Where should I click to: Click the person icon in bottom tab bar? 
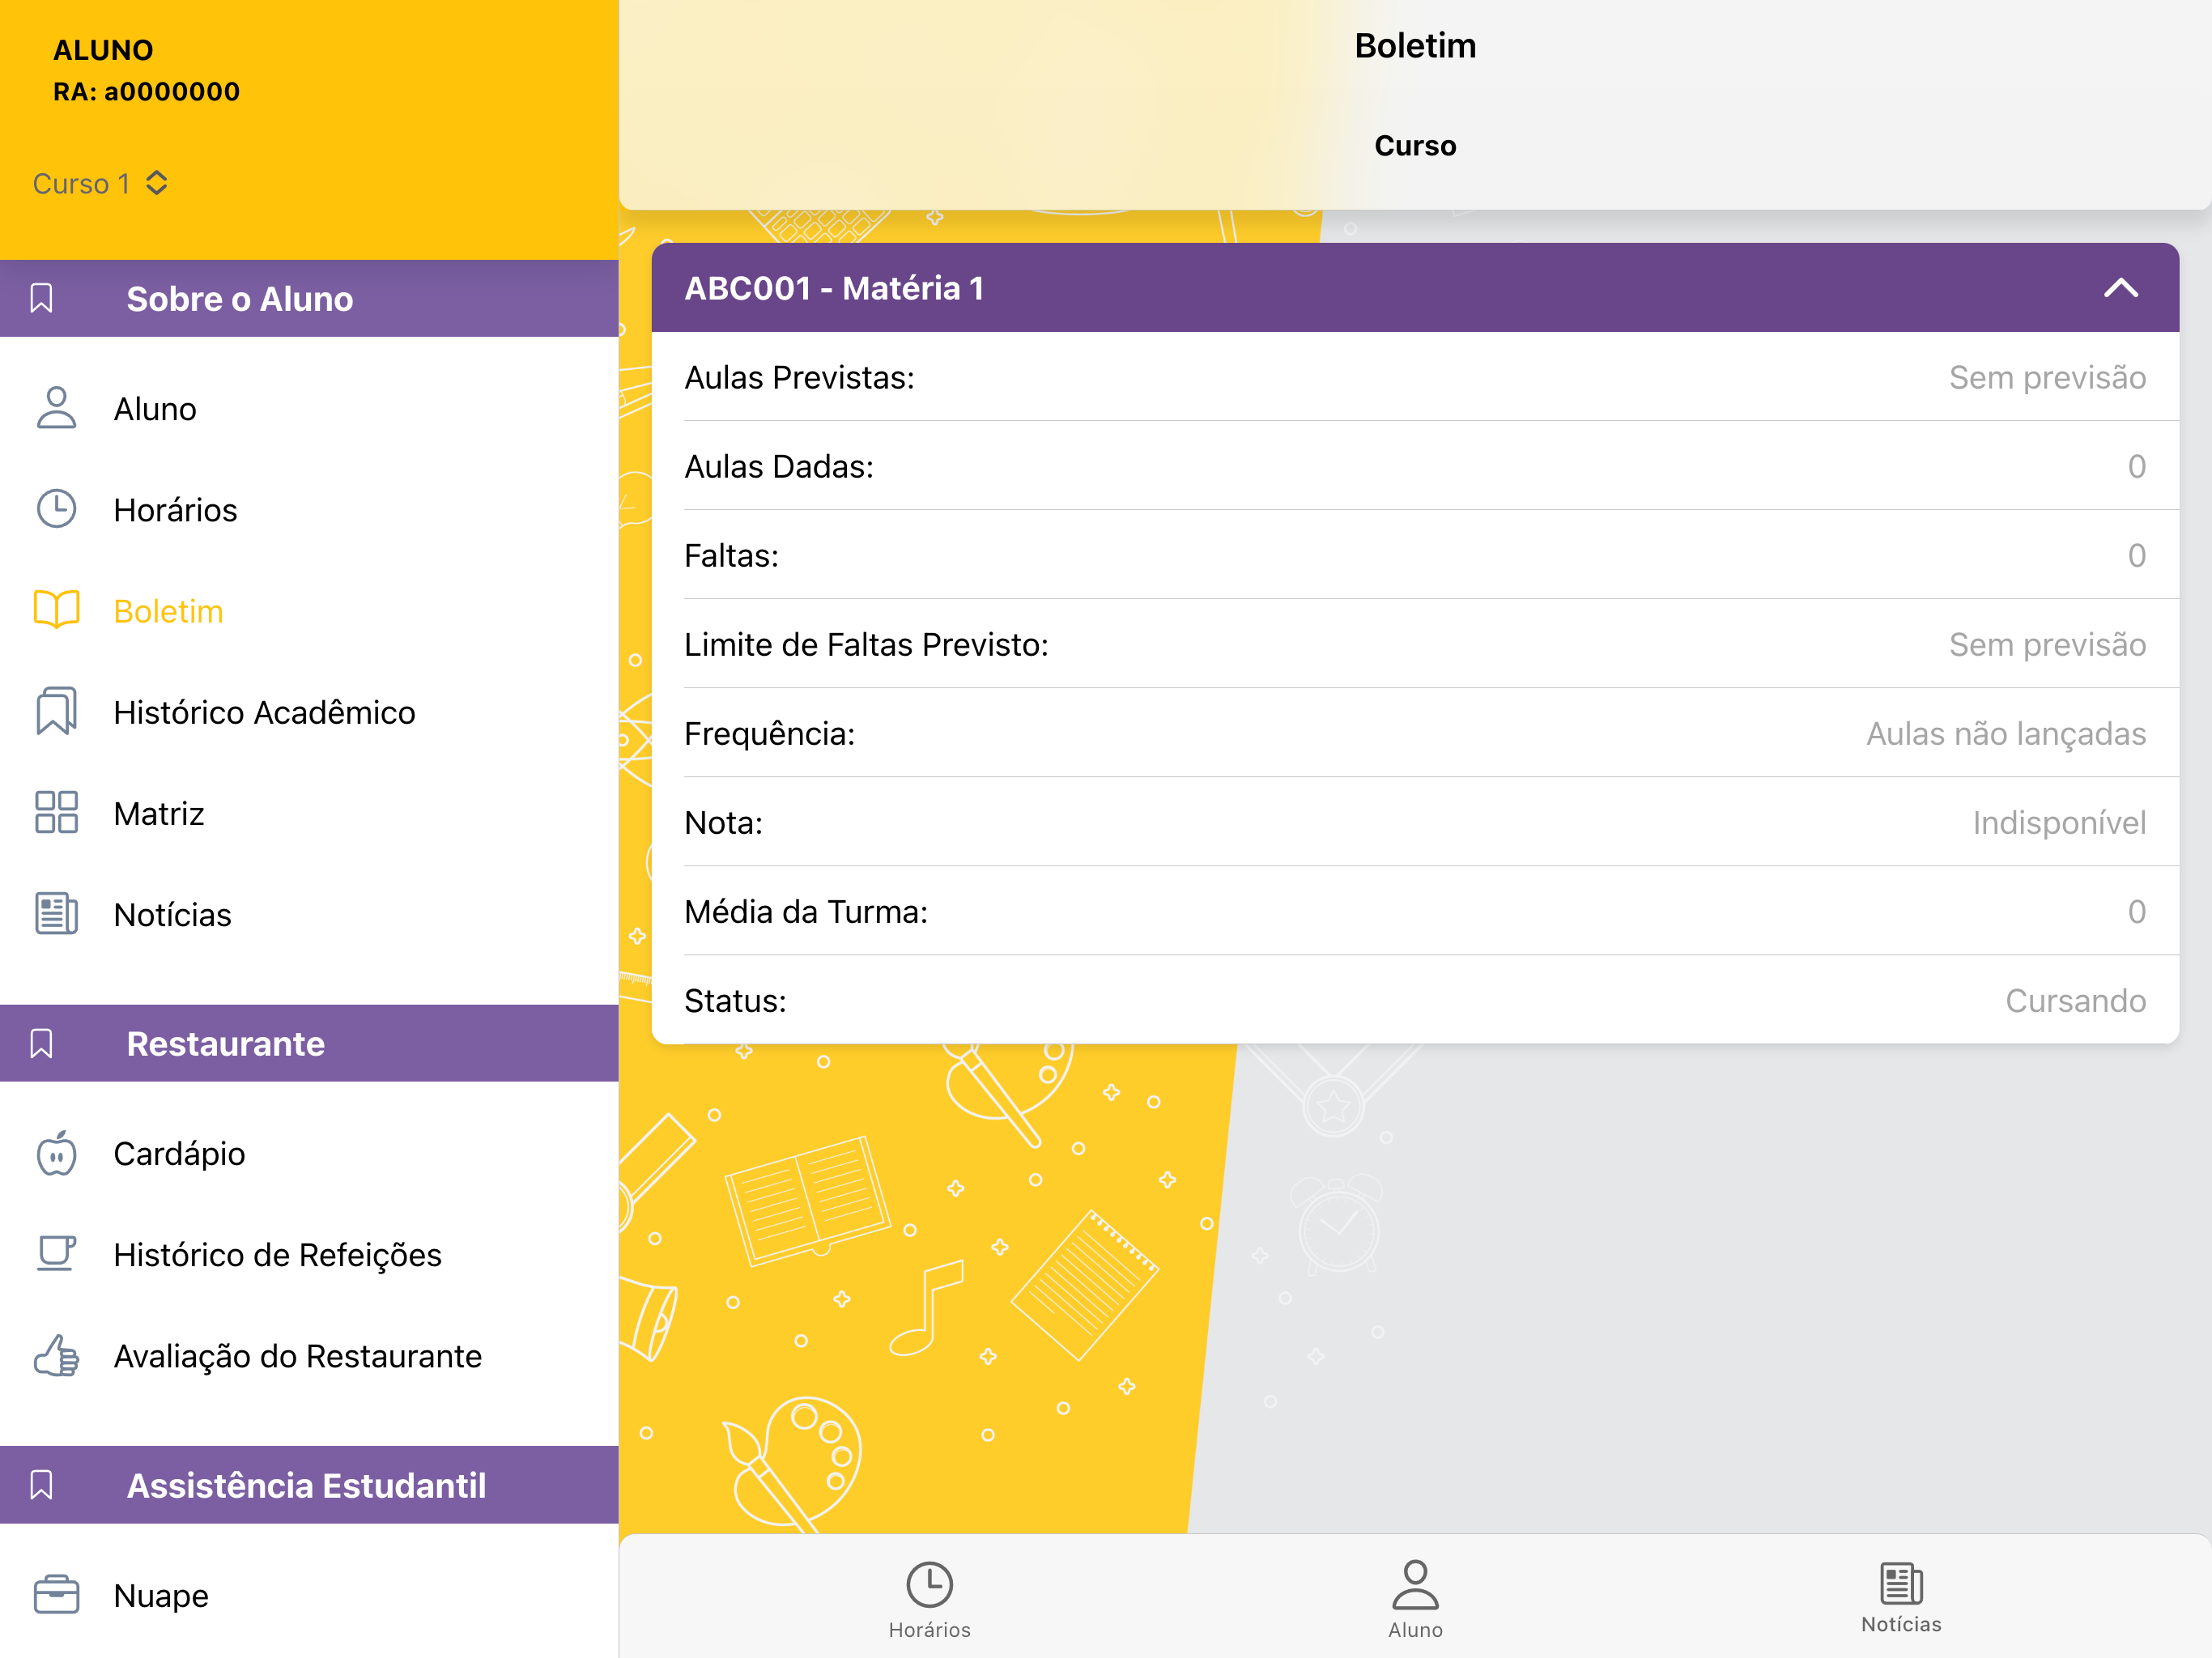[x=1415, y=1584]
